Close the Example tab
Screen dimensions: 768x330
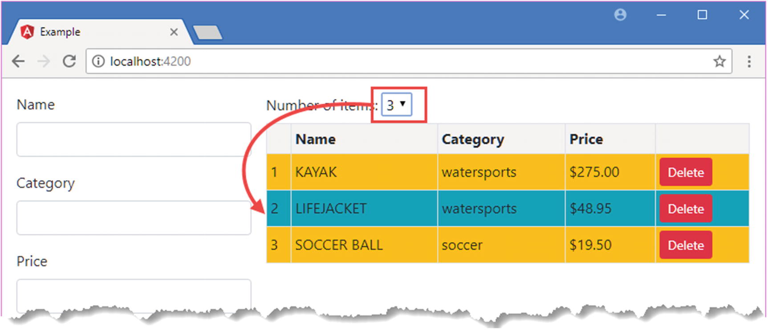[174, 32]
